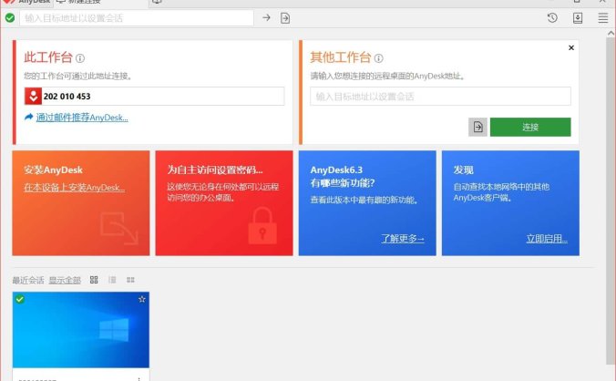Click the 立即启用 link in 发现 tile
The height and width of the screenshot is (381, 616).
[x=547, y=239]
